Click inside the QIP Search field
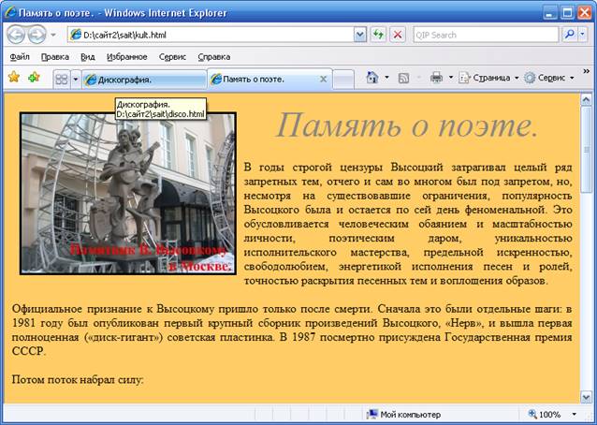Screen dimensions: 597x425 tap(485, 35)
